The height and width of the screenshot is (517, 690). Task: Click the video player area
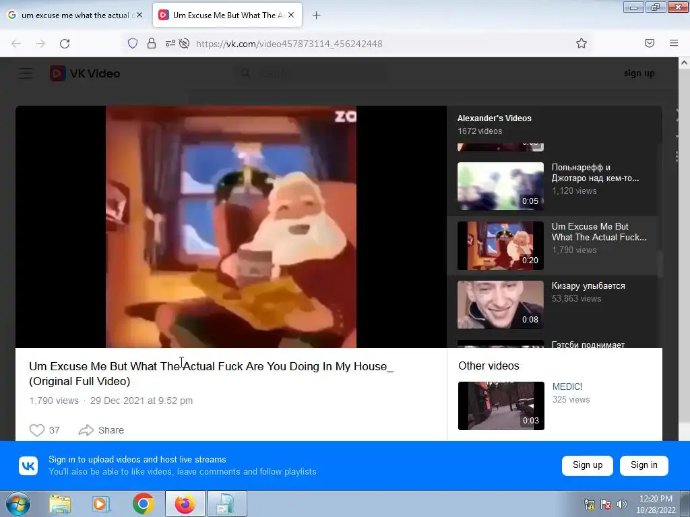point(231,226)
